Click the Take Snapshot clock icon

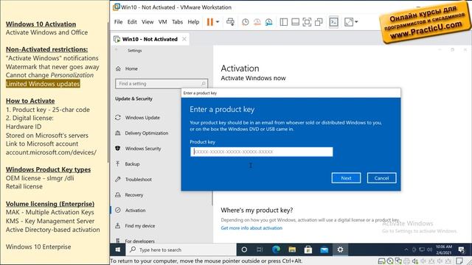(x=246, y=22)
